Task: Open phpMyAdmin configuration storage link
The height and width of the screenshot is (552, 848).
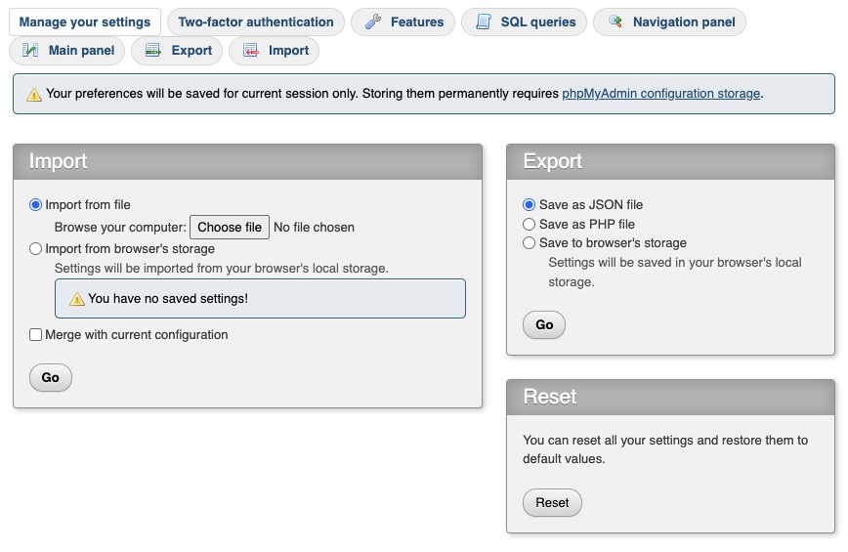Action: point(660,94)
